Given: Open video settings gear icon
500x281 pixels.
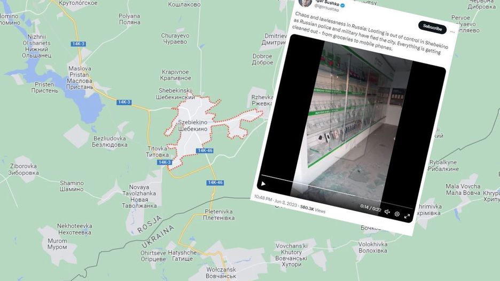Looking at the screenshot, I should 397,214.
